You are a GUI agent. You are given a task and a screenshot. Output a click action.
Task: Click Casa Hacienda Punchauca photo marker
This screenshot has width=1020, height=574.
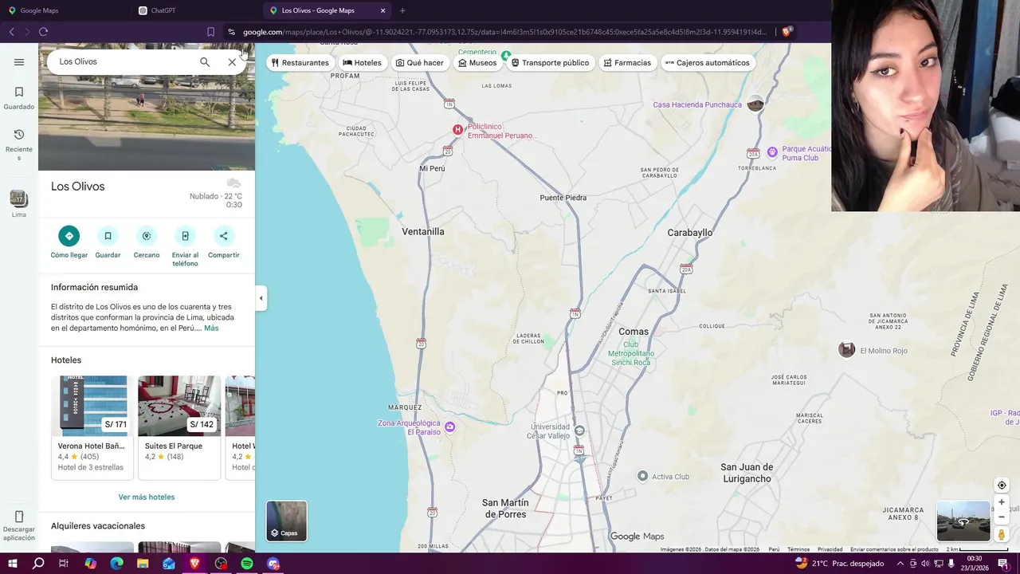755,104
